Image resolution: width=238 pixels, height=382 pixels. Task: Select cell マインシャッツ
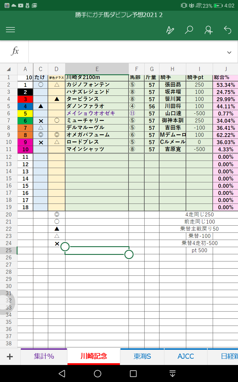pos(97,149)
